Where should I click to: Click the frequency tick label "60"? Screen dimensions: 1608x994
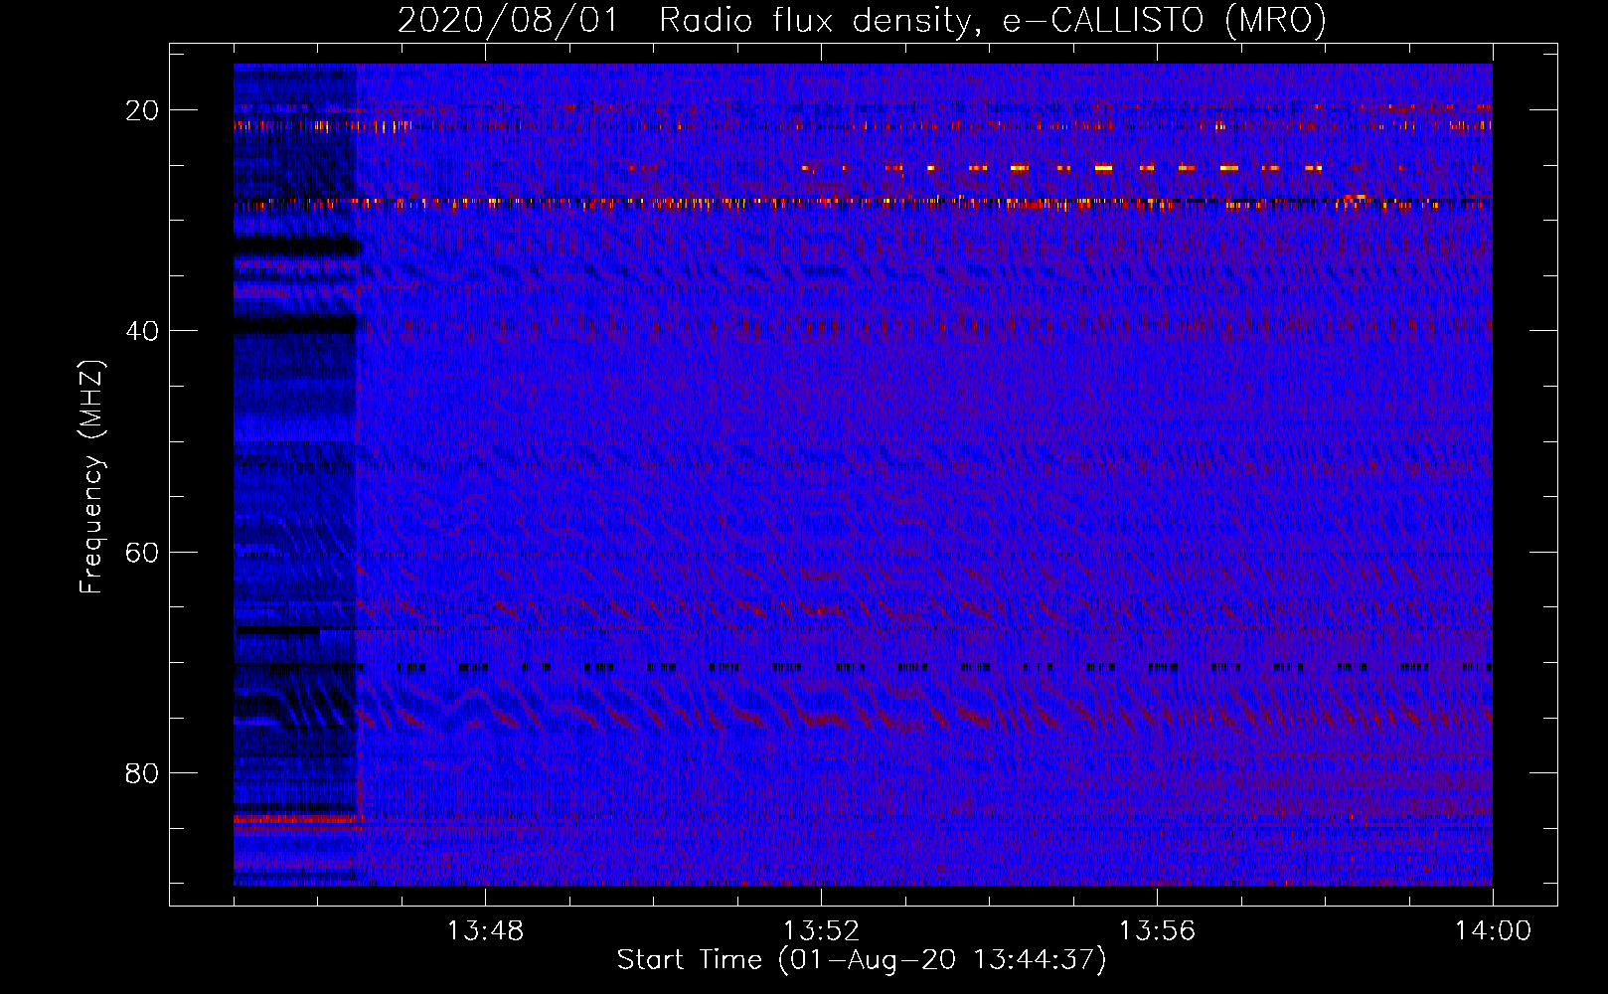(142, 552)
